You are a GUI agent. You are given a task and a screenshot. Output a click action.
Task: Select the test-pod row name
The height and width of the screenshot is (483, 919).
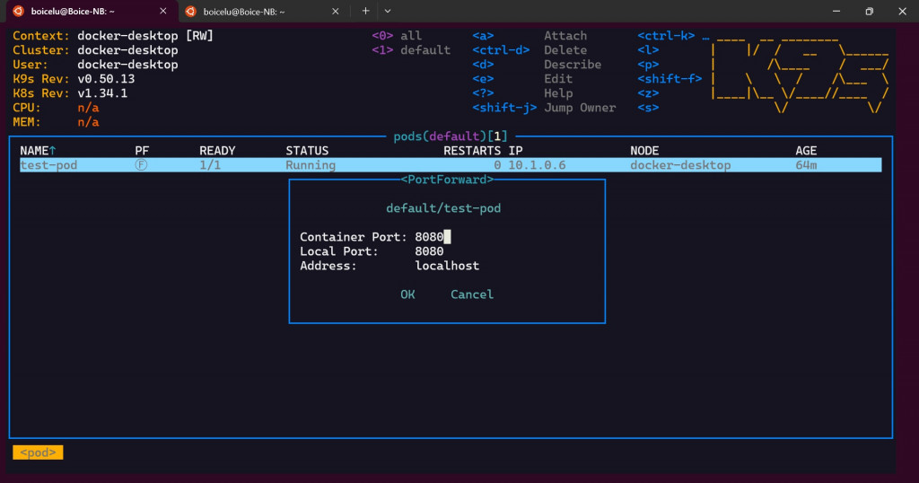[x=48, y=165]
